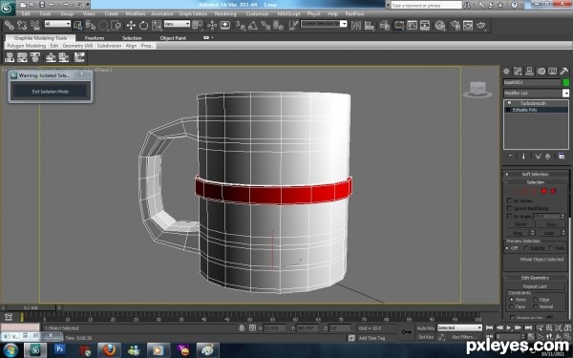
Task: Switch to the Object Paint tab
Action: pyautogui.click(x=173, y=38)
